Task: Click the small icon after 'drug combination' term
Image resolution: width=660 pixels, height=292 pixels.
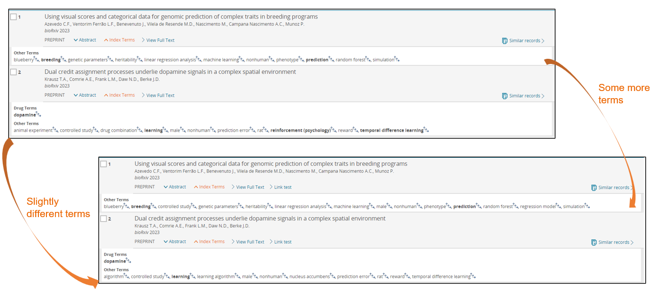Action: (x=139, y=129)
